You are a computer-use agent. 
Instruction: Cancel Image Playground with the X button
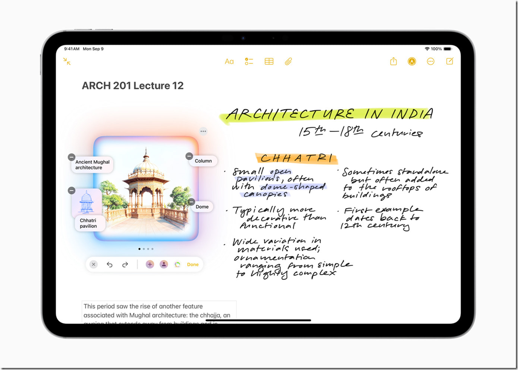tap(93, 264)
